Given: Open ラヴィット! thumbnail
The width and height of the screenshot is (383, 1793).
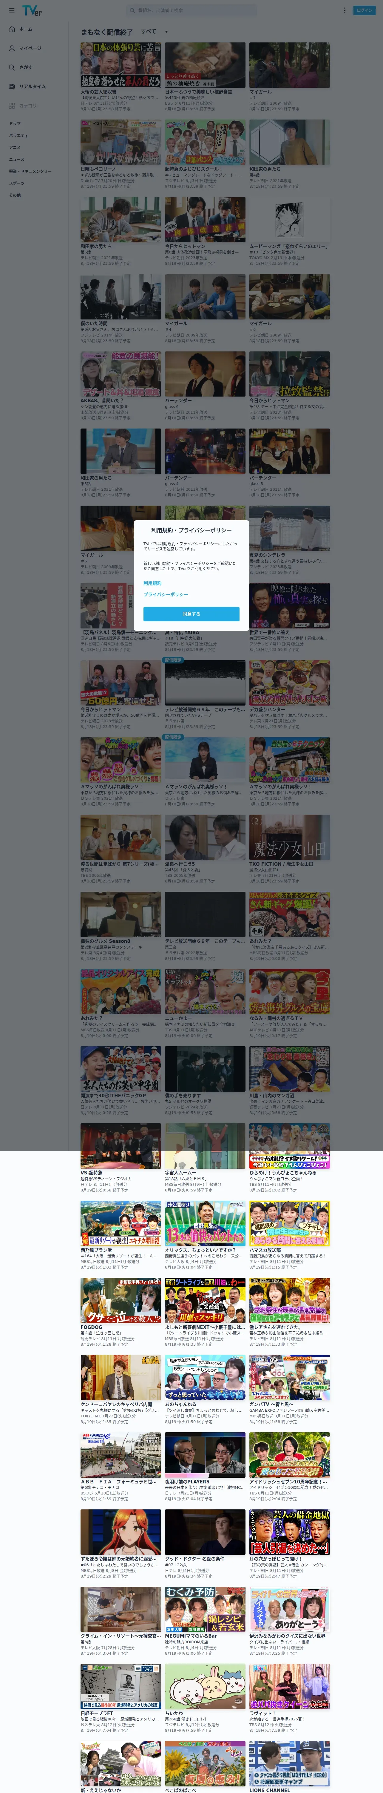Looking at the screenshot, I should pyautogui.click(x=290, y=1687).
